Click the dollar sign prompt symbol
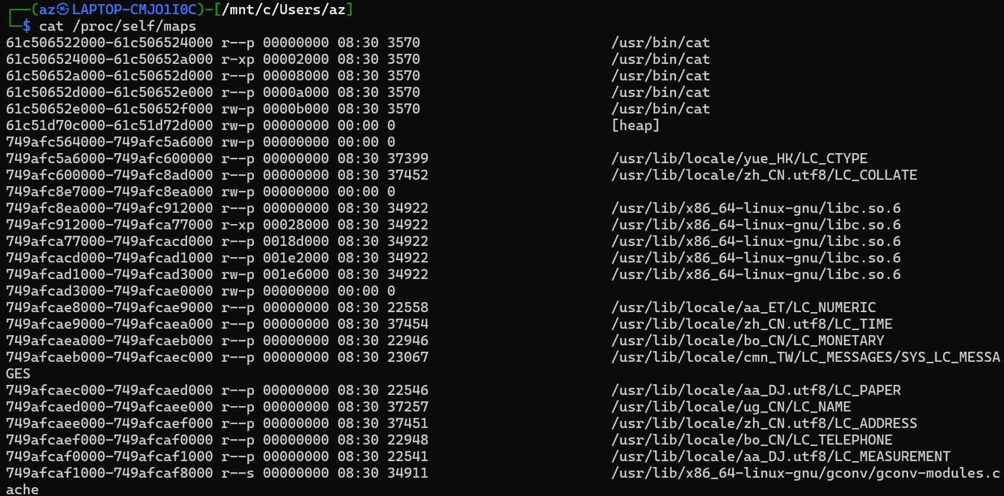Viewport: 1004px width, 496px height. [x=27, y=26]
